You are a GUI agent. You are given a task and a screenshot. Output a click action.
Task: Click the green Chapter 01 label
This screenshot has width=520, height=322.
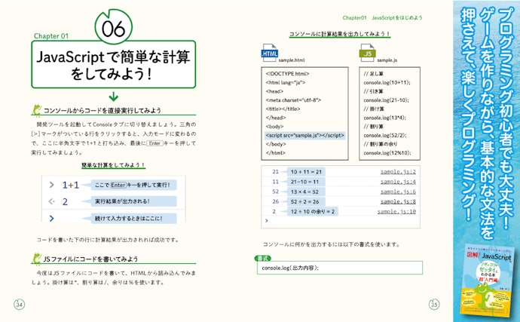tap(51, 36)
